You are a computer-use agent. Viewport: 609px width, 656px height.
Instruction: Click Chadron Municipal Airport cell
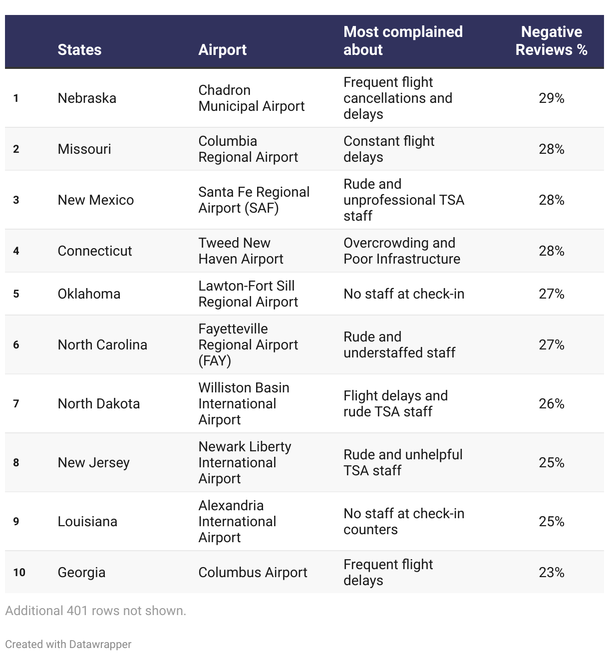pos(251,98)
